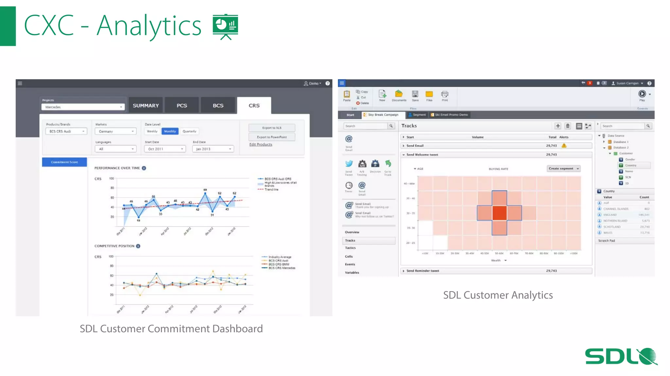Add a track with the plus icon
Screen dimensions: 670x376
[x=558, y=126]
